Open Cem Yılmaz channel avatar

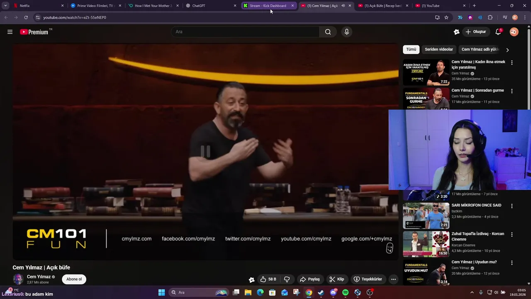tap(18, 279)
